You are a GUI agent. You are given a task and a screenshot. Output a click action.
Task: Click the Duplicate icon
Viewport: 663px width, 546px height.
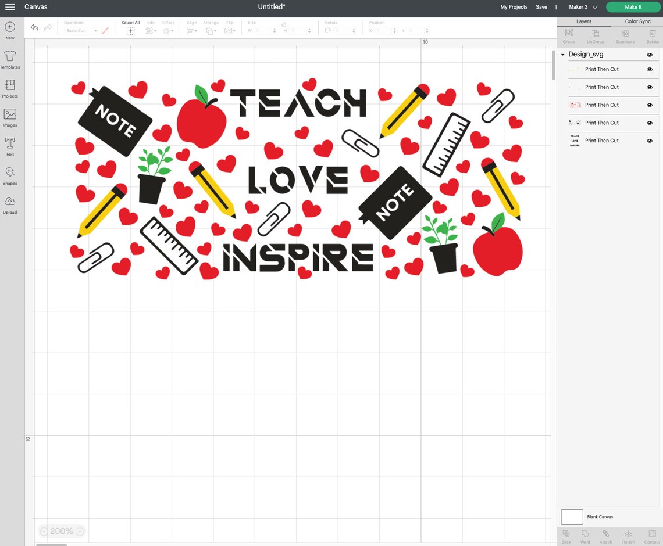pos(625,33)
